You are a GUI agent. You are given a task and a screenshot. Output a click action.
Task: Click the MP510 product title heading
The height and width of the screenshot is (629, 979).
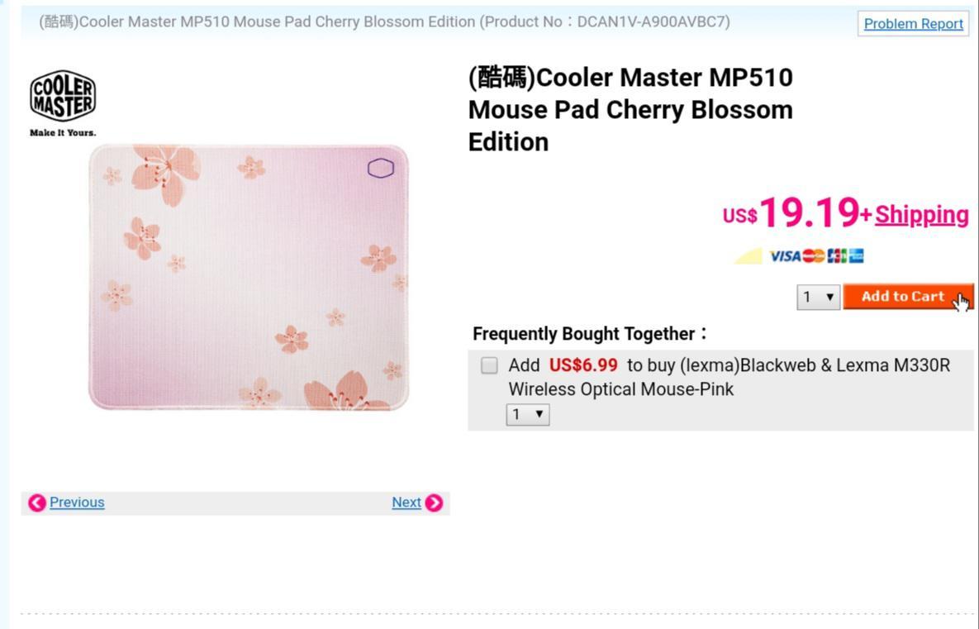(630, 108)
